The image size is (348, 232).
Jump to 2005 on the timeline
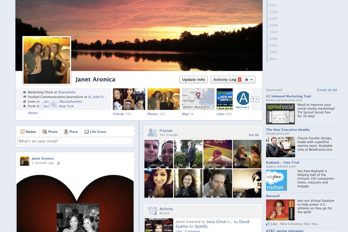273,45
